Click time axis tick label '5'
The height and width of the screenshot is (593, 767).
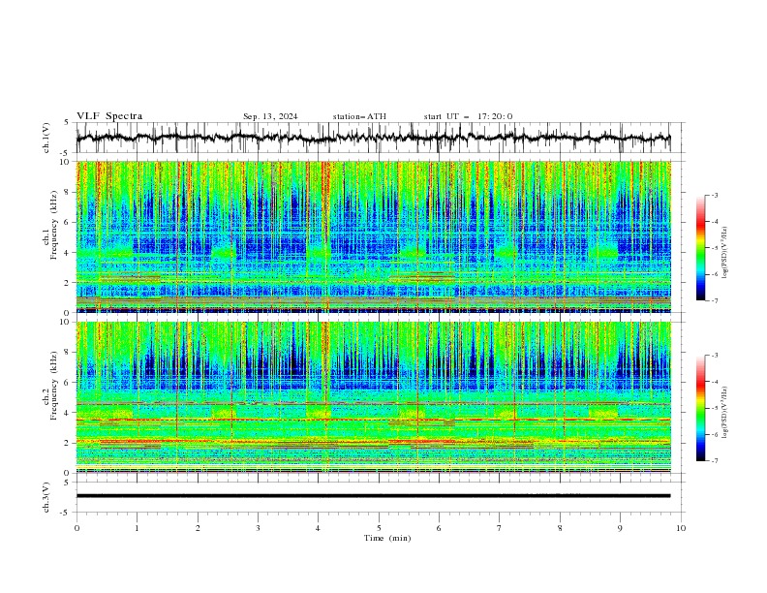[x=379, y=528]
